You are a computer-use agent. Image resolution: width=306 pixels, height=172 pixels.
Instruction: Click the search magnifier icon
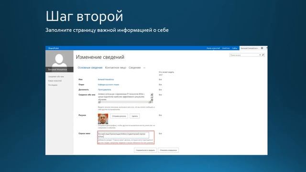[263, 55]
